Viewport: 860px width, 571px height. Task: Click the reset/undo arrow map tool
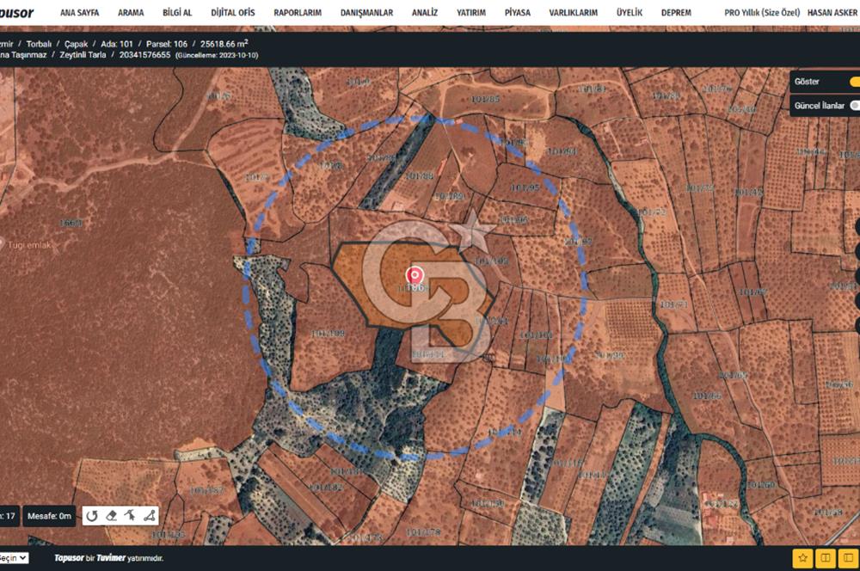pos(92,516)
